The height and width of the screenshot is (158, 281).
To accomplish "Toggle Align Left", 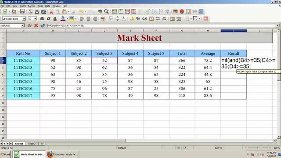I will 82,18.
